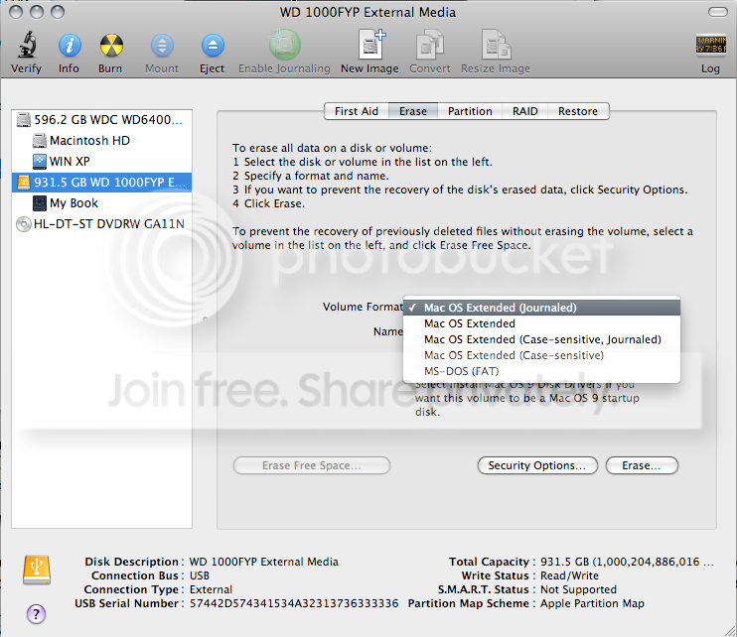The height and width of the screenshot is (637, 737).
Task: Pick Mac OS Extended (Case-sensitive, Journaled)
Action: 541,339
